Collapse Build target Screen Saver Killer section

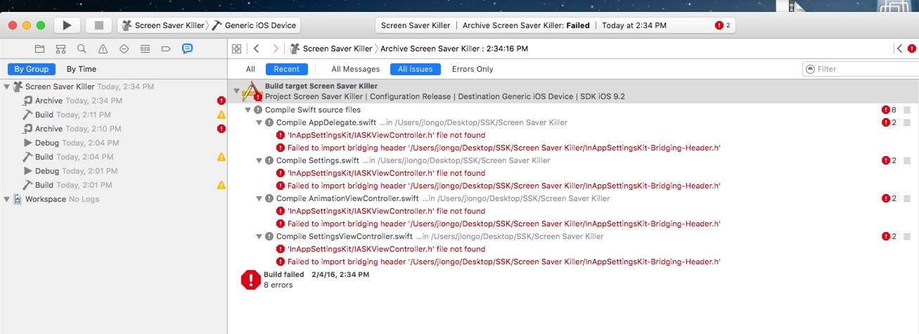(x=237, y=91)
